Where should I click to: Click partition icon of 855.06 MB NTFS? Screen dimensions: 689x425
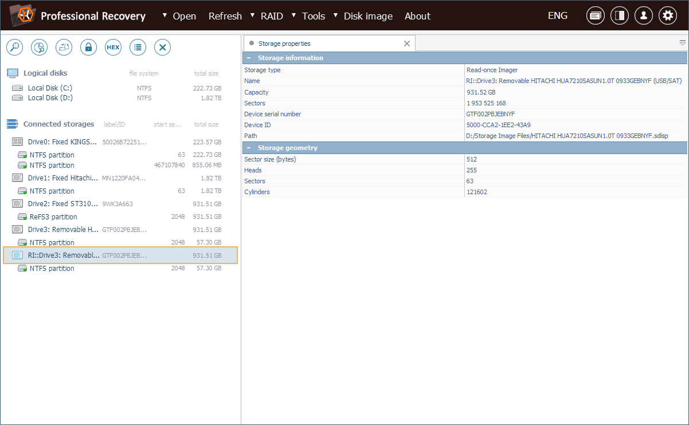22,166
